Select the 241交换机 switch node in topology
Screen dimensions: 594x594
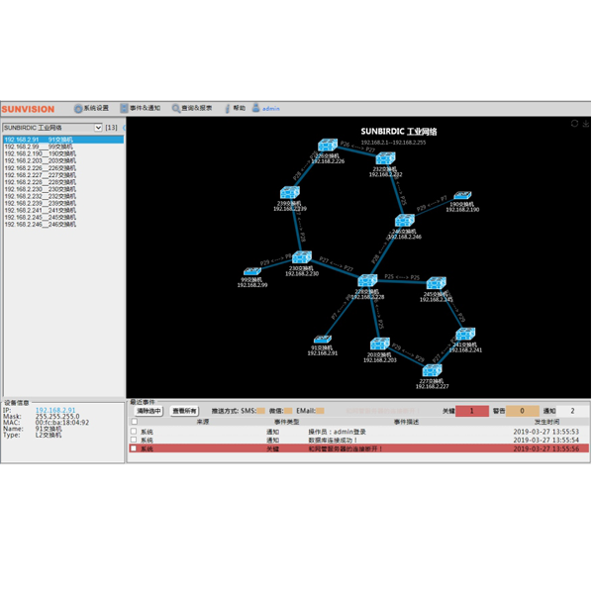(x=465, y=335)
